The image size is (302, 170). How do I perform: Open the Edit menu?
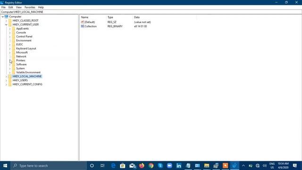coord(10,8)
